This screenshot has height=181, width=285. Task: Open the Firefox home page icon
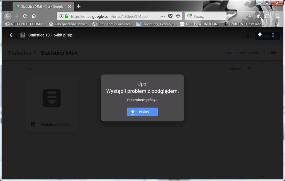tap(34, 16)
